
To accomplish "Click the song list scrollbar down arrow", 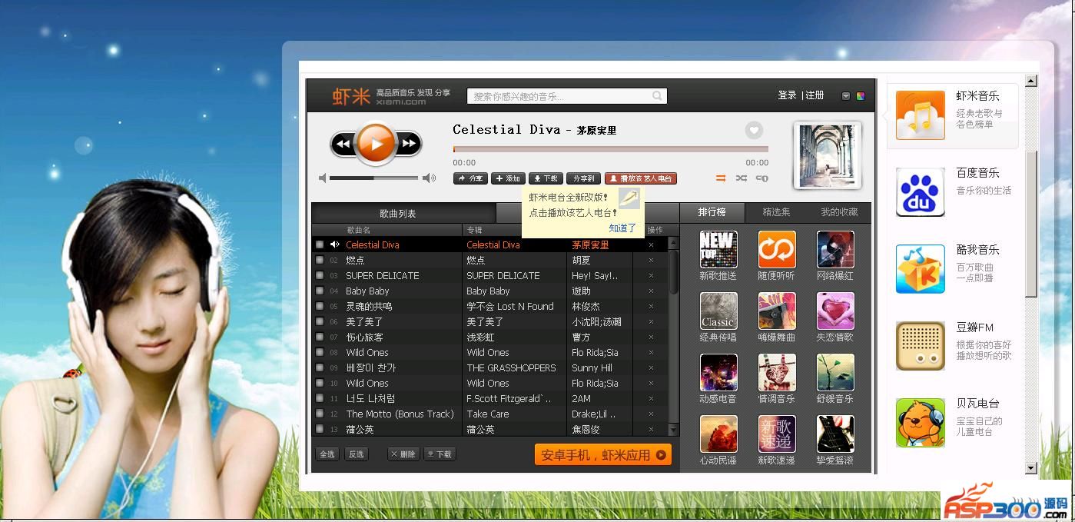I will (674, 430).
